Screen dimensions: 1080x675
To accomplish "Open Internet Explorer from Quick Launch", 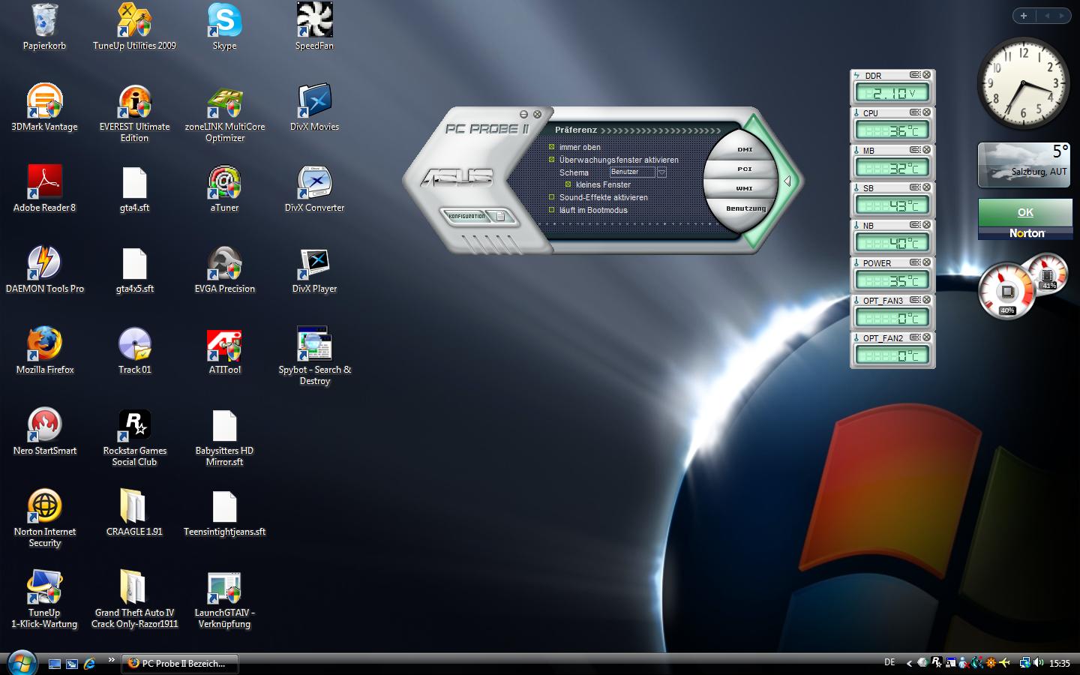I will click(90, 663).
